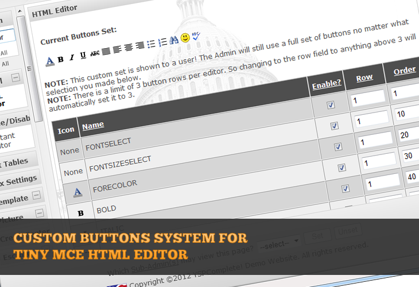This screenshot has height=287, width=419.
Task: Toggle the Enable checkbox for FONTSIZESELECT
Action: click(x=335, y=126)
